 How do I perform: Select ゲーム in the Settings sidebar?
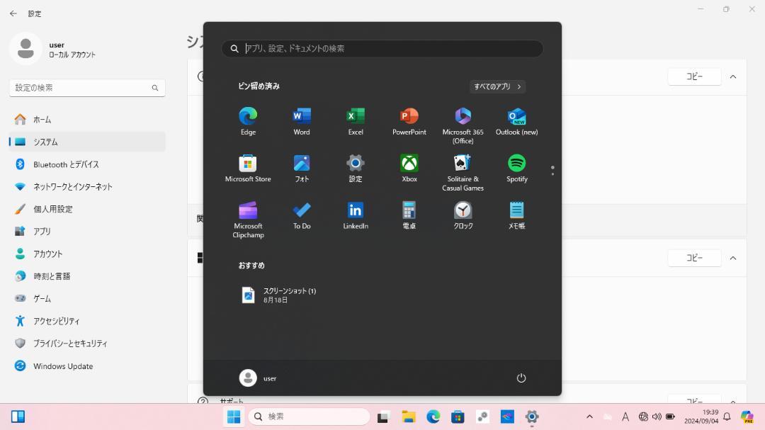[87, 298]
